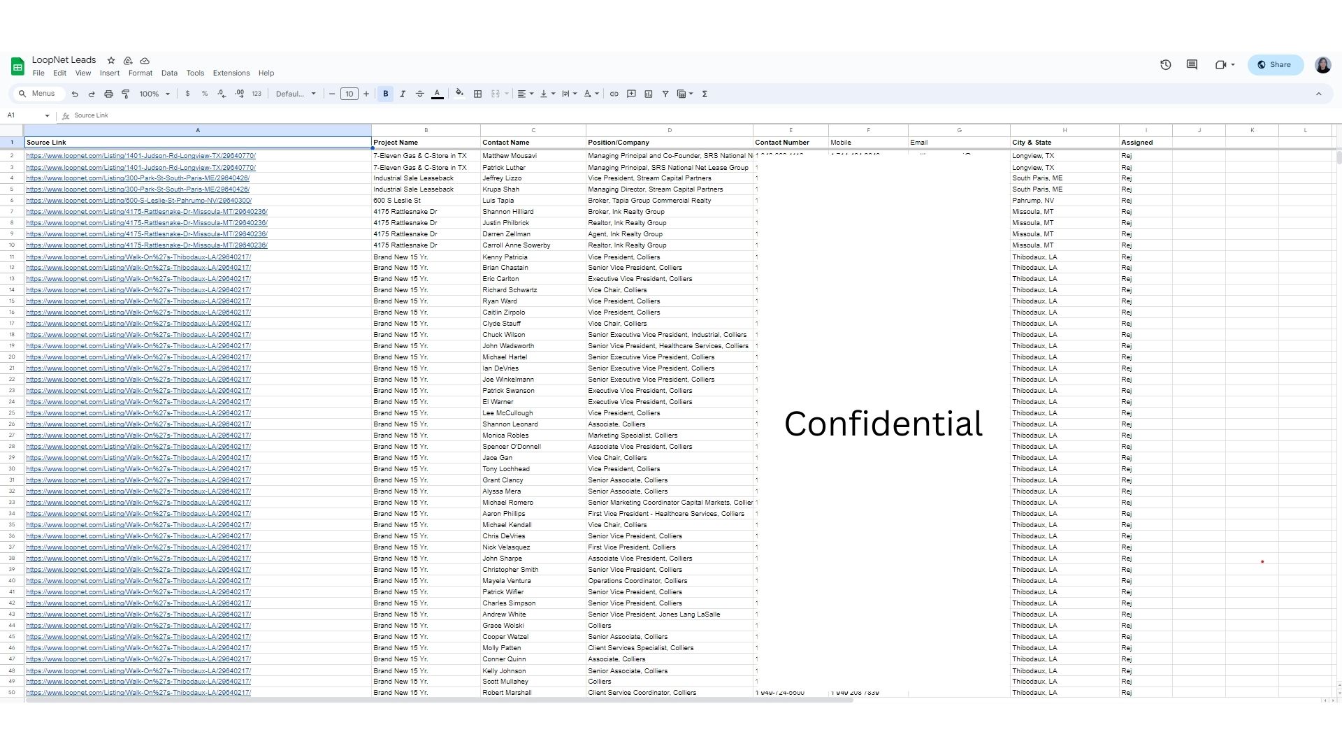Open the 123 more formats button
This screenshot has height=755, width=1342.
tap(257, 94)
